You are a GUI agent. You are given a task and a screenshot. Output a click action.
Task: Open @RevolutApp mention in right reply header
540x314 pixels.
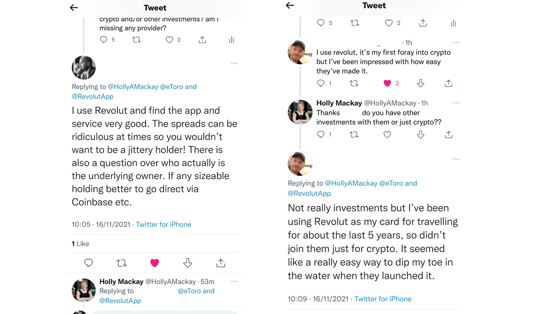[309, 193]
